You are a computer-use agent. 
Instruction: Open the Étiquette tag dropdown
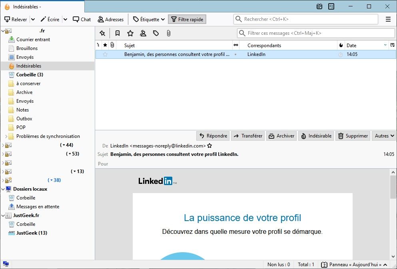[x=149, y=20]
